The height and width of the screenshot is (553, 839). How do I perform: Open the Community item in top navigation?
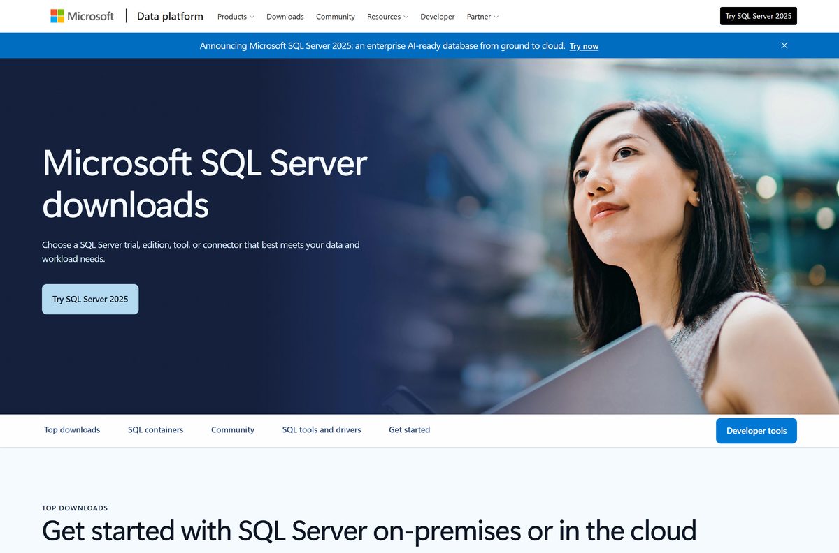click(336, 17)
